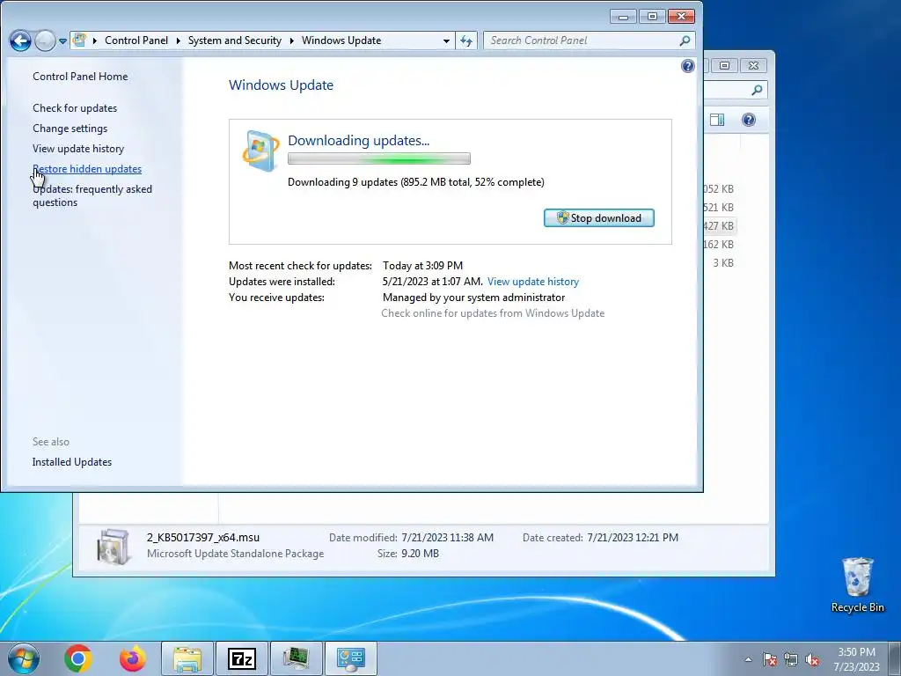Expand arrow before Control Panel breadcrumb
The image size is (901, 676).
[x=95, y=40]
